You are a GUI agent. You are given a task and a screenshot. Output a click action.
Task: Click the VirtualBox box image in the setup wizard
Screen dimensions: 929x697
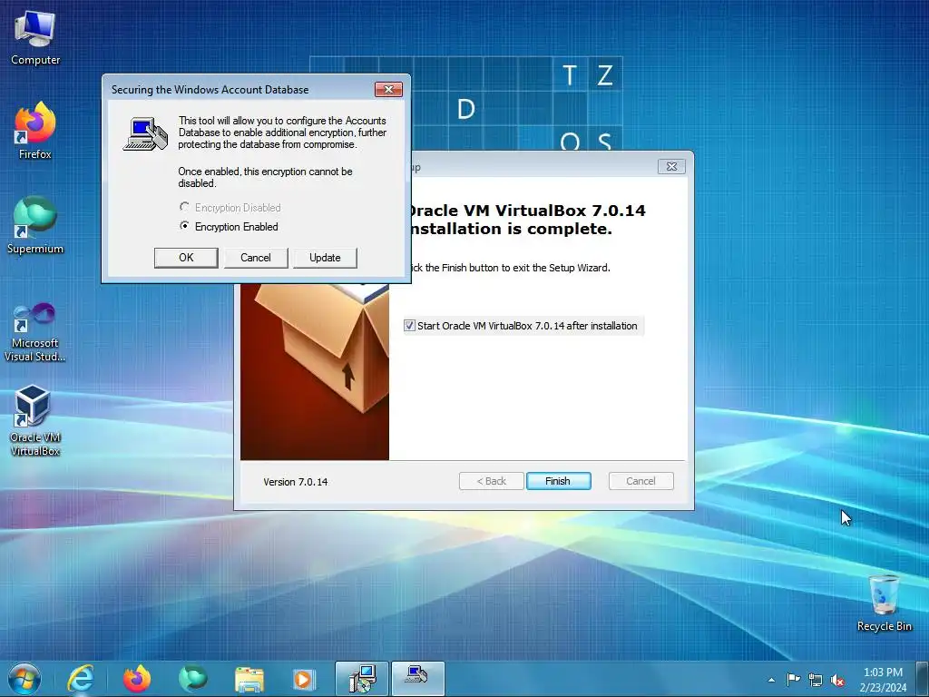[315, 371]
